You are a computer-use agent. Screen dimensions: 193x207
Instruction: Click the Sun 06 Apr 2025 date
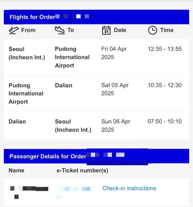point(115,125)
